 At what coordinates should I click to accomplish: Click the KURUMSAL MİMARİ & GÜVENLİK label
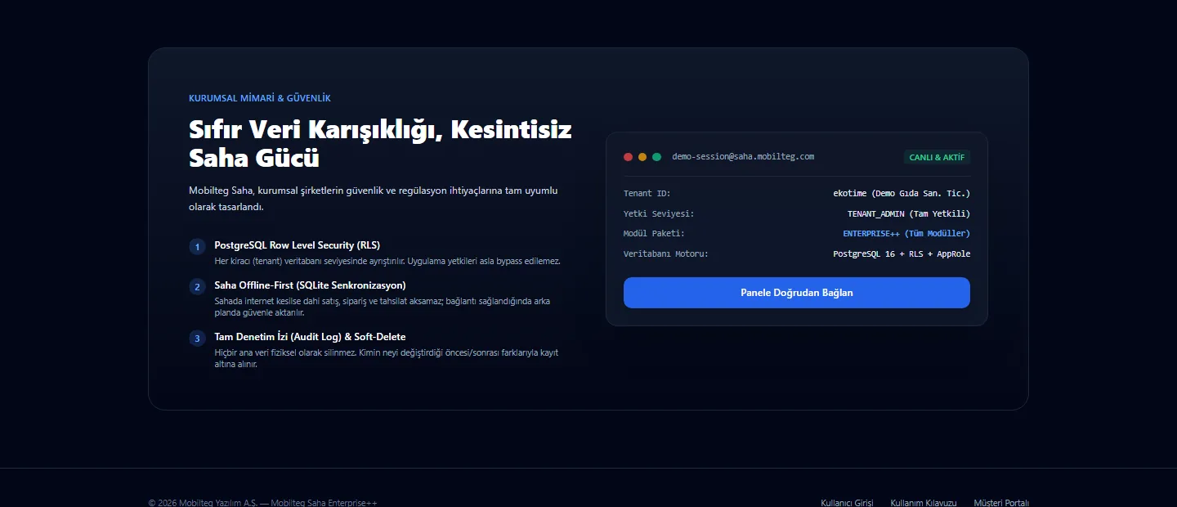260,98
